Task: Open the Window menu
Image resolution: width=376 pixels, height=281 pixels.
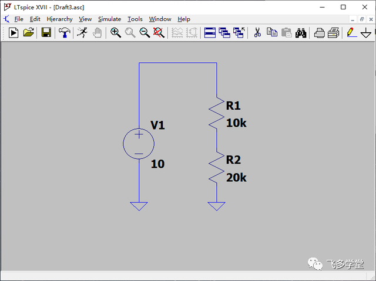Action: (160, 19)
